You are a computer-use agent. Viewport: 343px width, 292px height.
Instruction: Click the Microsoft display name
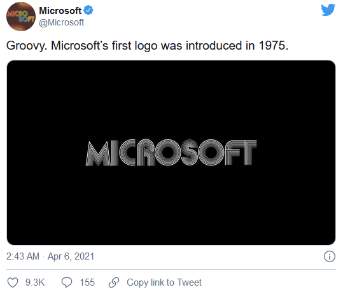click(x=60, y=11)
